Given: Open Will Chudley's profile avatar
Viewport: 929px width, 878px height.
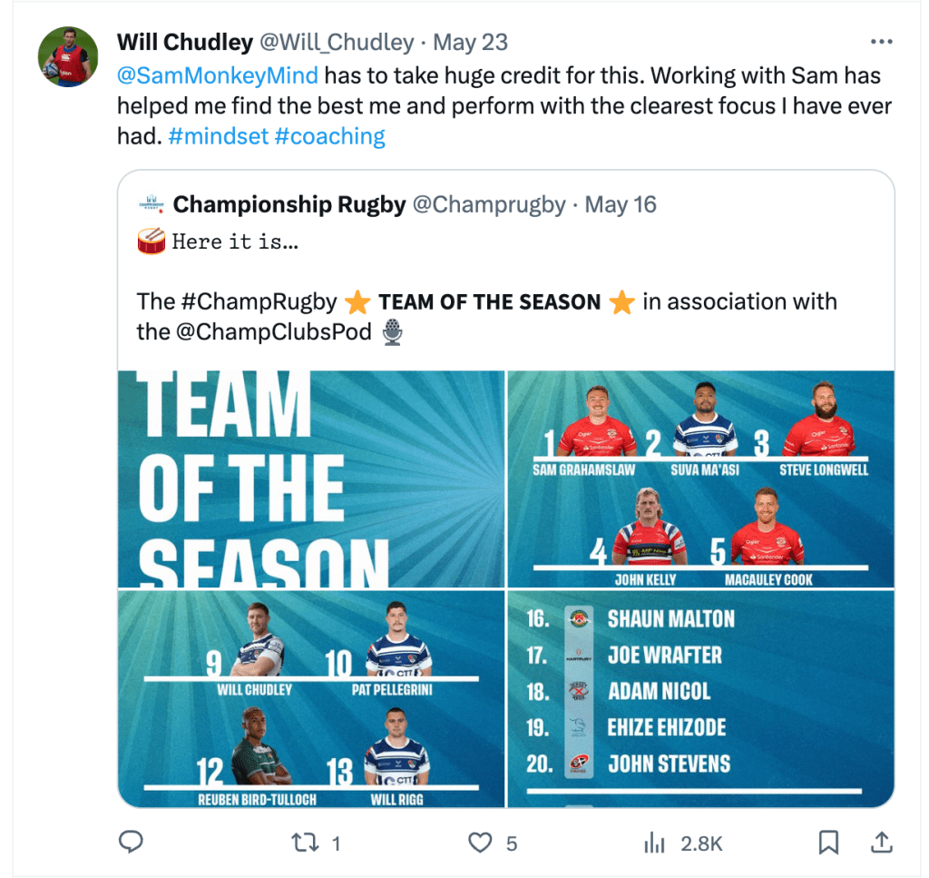Looking at the screenshot, I should coord(68,56).
